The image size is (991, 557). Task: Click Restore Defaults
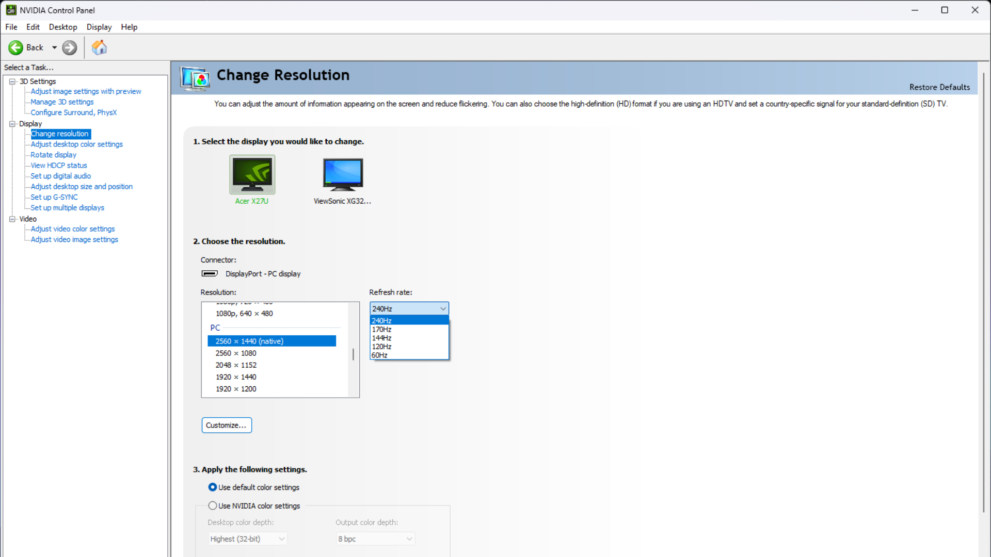click(939, 87)
